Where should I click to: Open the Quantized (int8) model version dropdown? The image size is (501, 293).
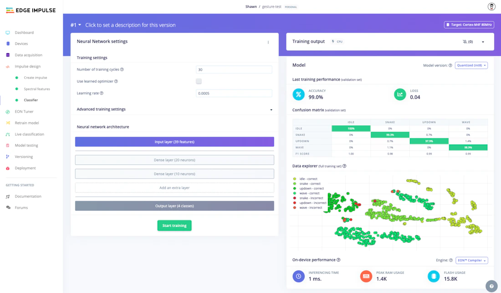tap(471, 65)
